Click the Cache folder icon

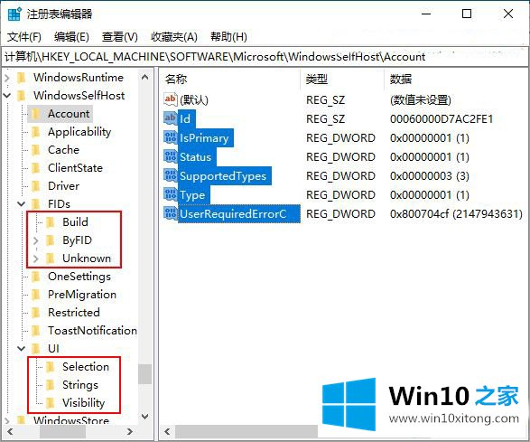[36, 149]
